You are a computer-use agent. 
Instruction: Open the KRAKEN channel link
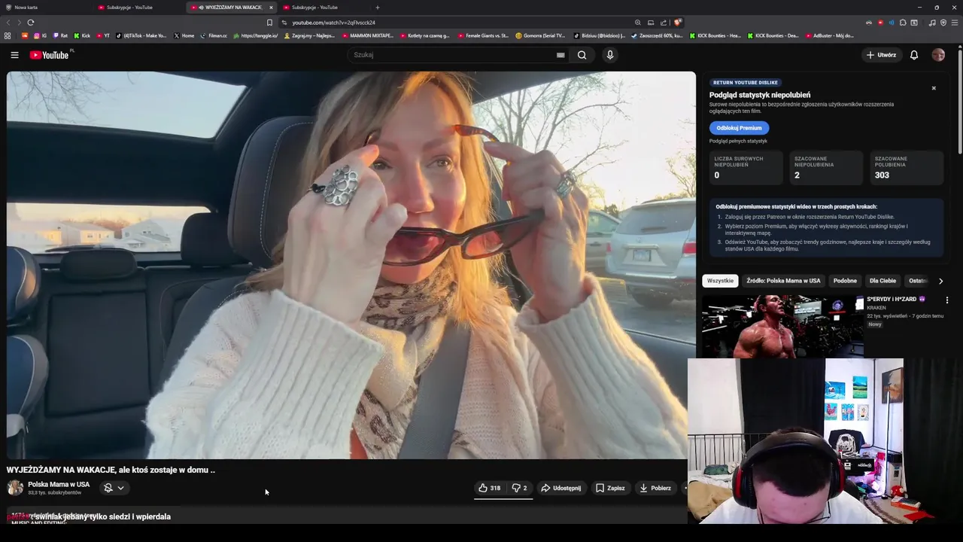(x=876, y=308)
